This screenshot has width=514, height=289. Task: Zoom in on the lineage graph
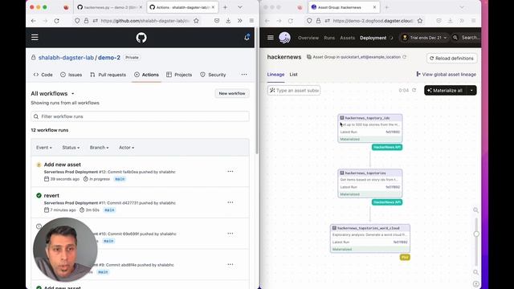[475, 210]
